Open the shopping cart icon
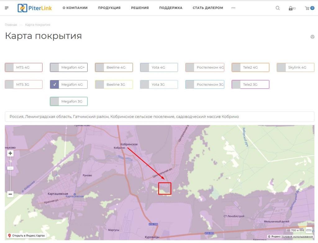 point(310,8)
